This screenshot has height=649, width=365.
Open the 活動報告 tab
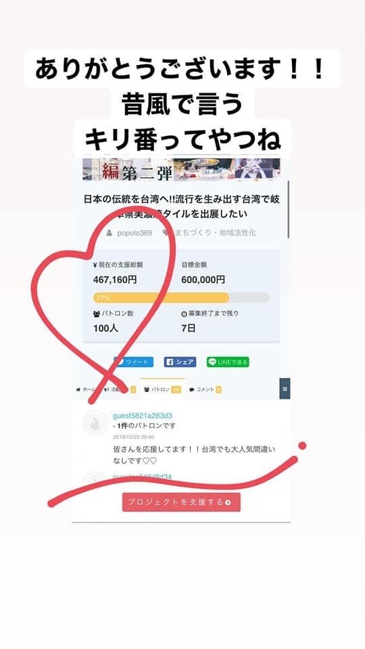(x=120, y=389)
